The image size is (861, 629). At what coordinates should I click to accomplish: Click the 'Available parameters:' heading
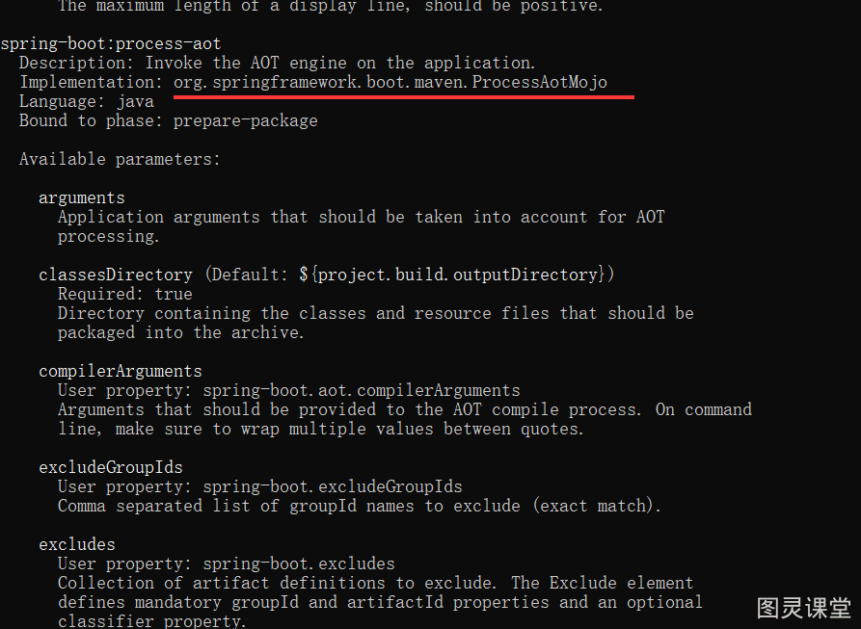click(120, 159)
